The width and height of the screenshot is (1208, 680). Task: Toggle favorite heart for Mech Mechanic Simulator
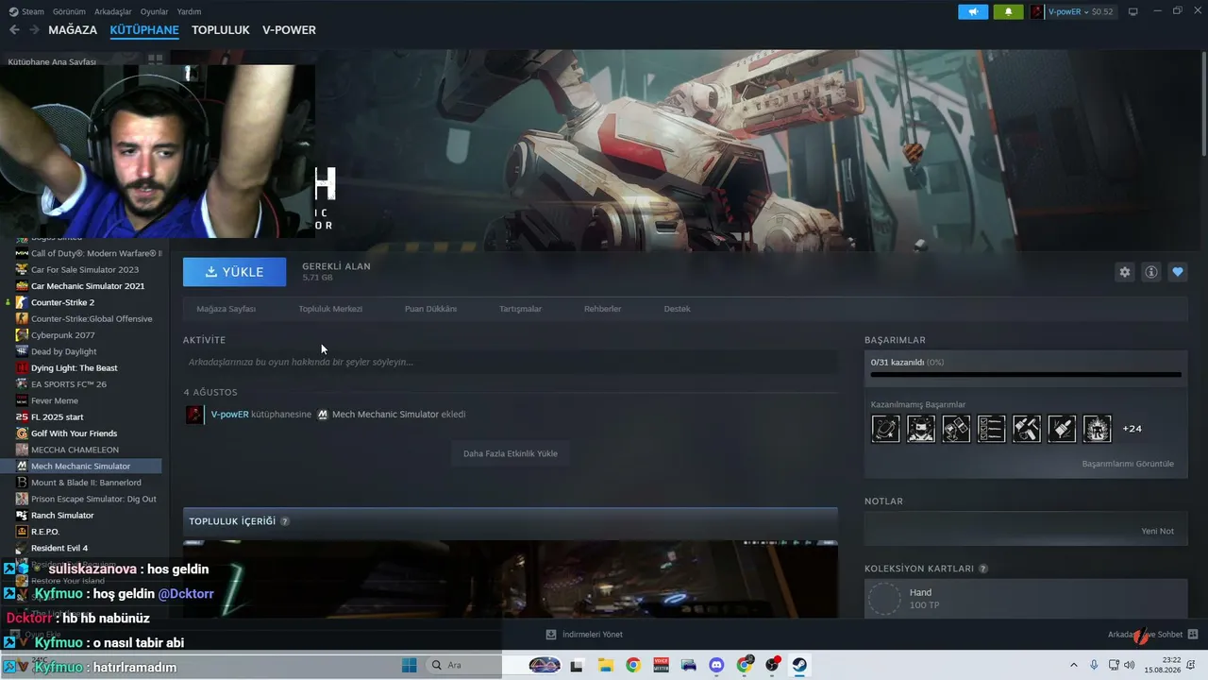click(x=1178, y=272)
